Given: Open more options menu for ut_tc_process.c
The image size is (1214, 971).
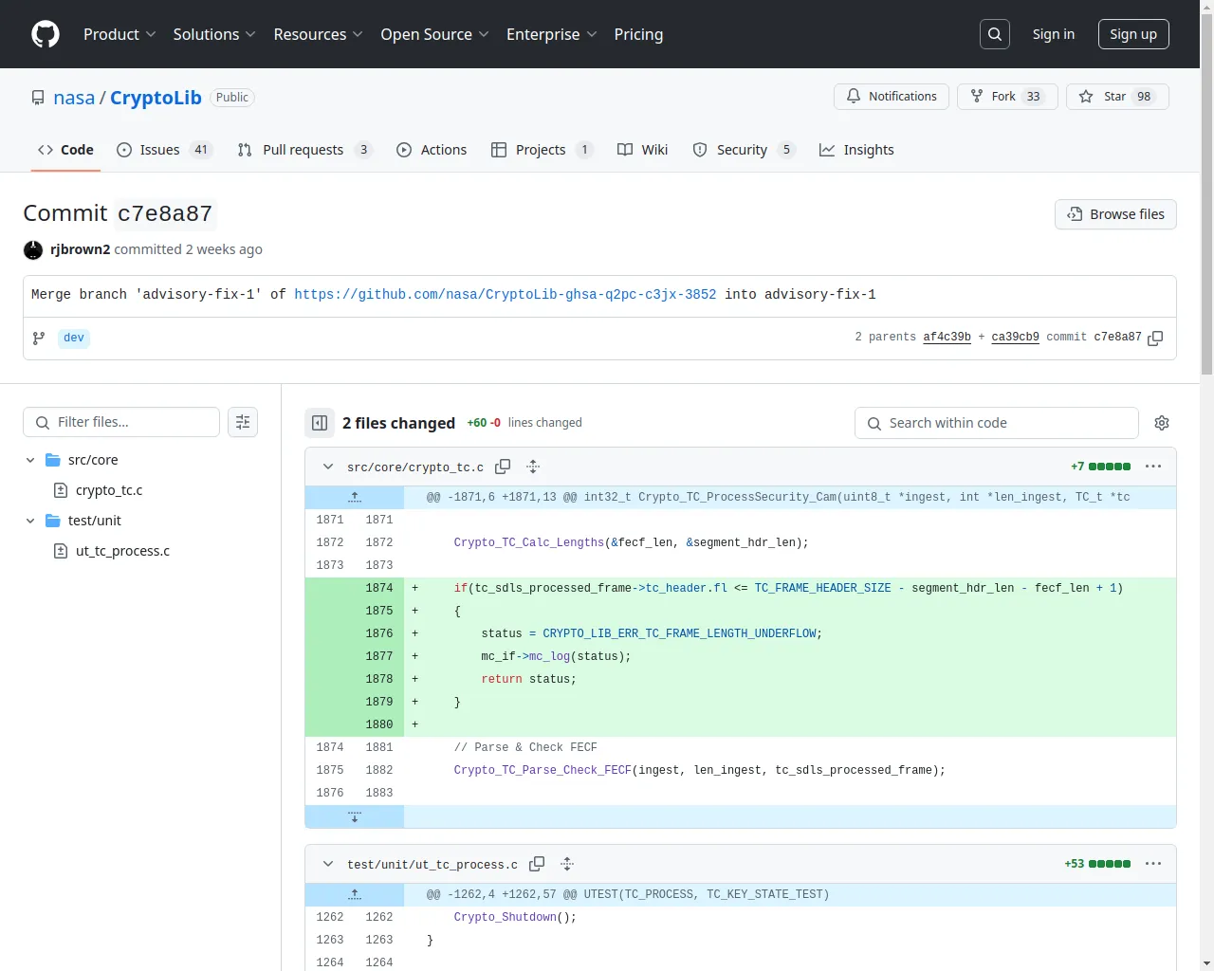Looking at the screenshot, I should pos(1153,864).
